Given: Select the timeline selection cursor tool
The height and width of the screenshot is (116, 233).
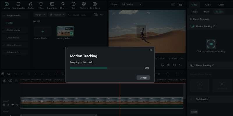Looking at the screenshot, I should coord(9,74).
